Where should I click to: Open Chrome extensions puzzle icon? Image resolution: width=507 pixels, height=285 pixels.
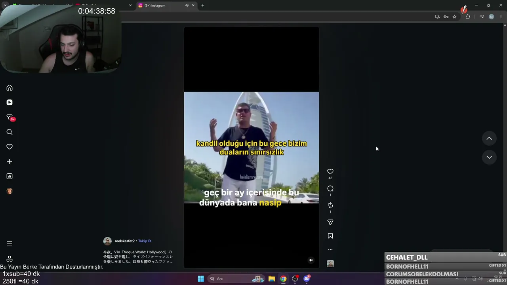click(x=468, y=17)
